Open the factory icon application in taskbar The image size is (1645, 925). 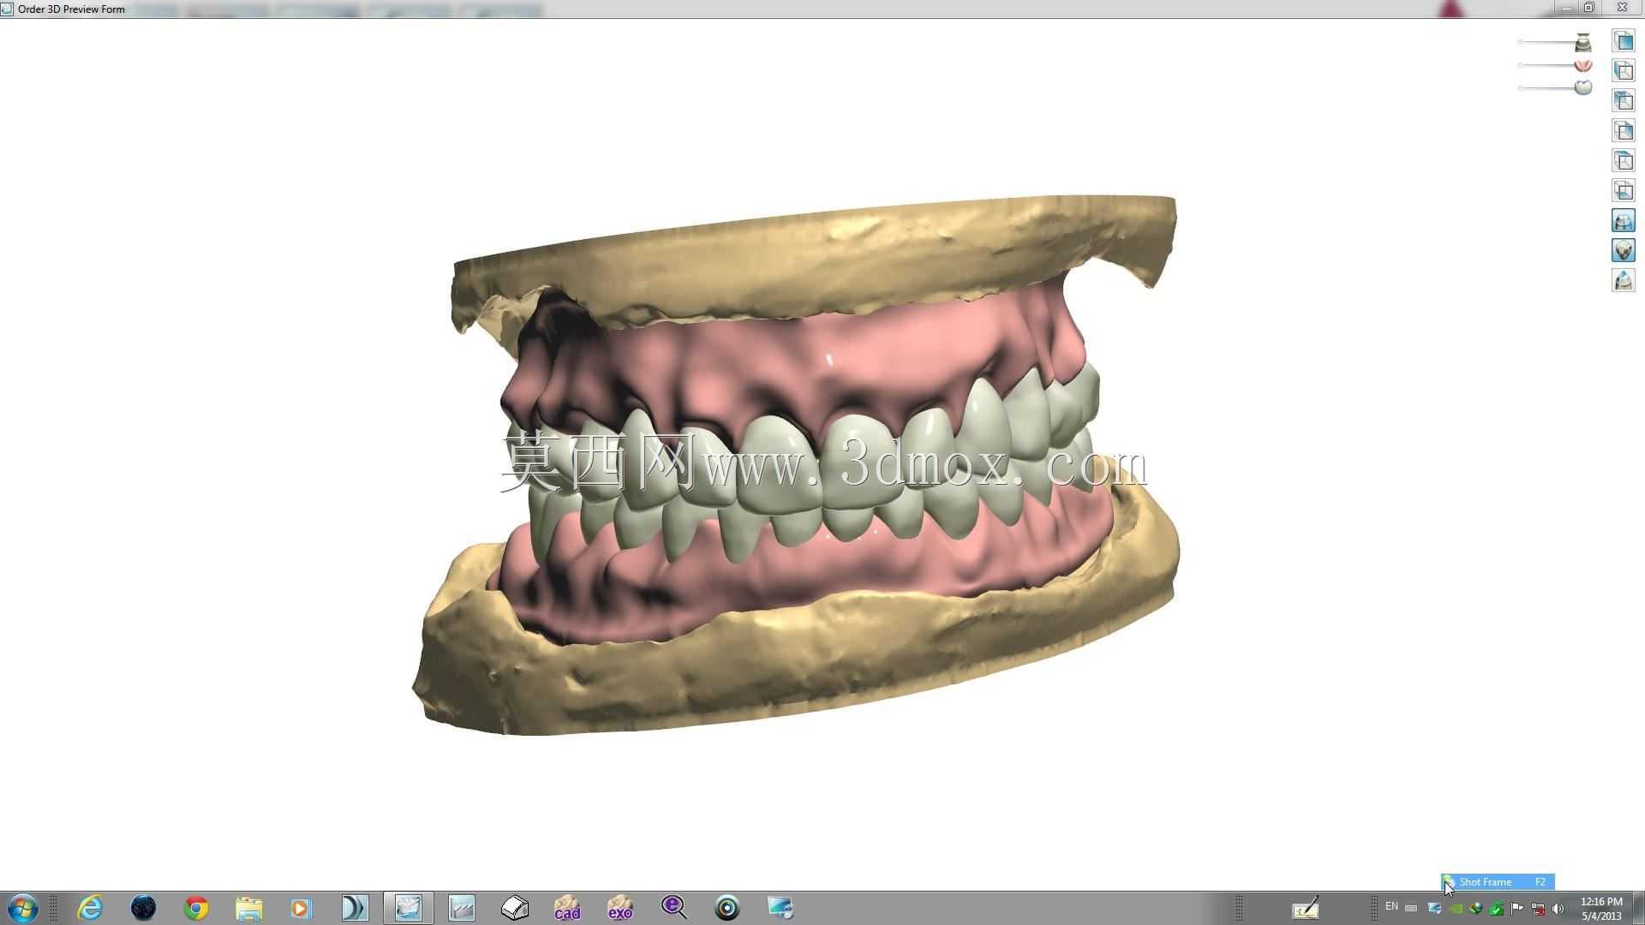(461, 908)
